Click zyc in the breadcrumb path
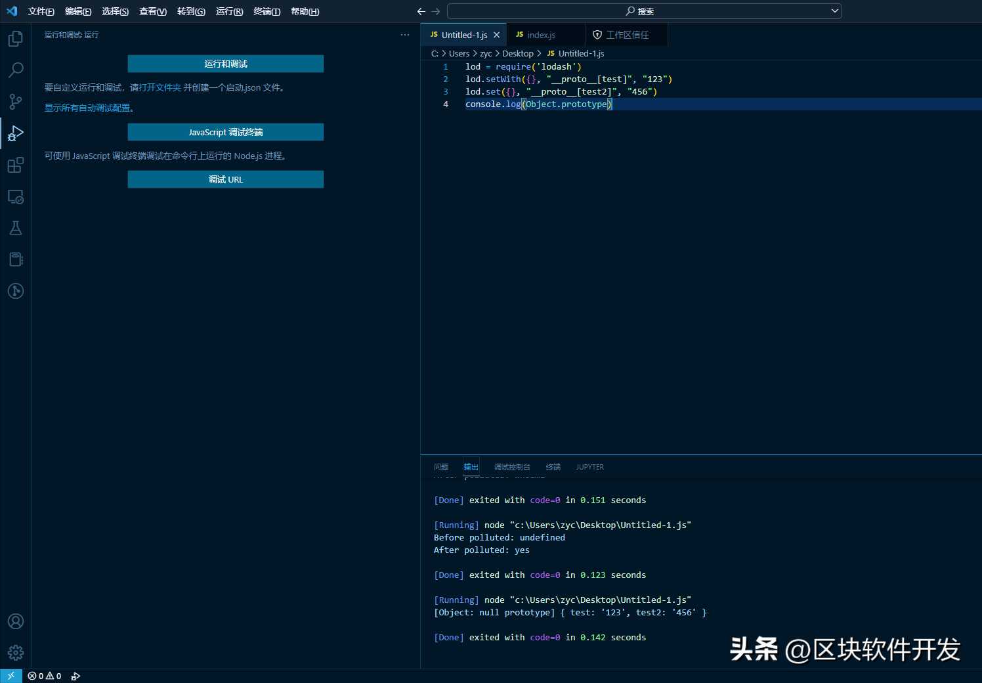The height and width of the screenshot is (683, 982). 486,53
